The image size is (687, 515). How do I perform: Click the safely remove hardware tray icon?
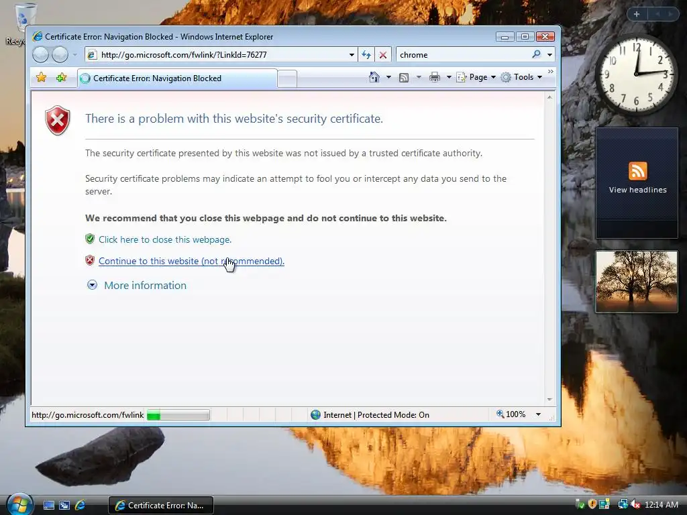click(580, 504)
